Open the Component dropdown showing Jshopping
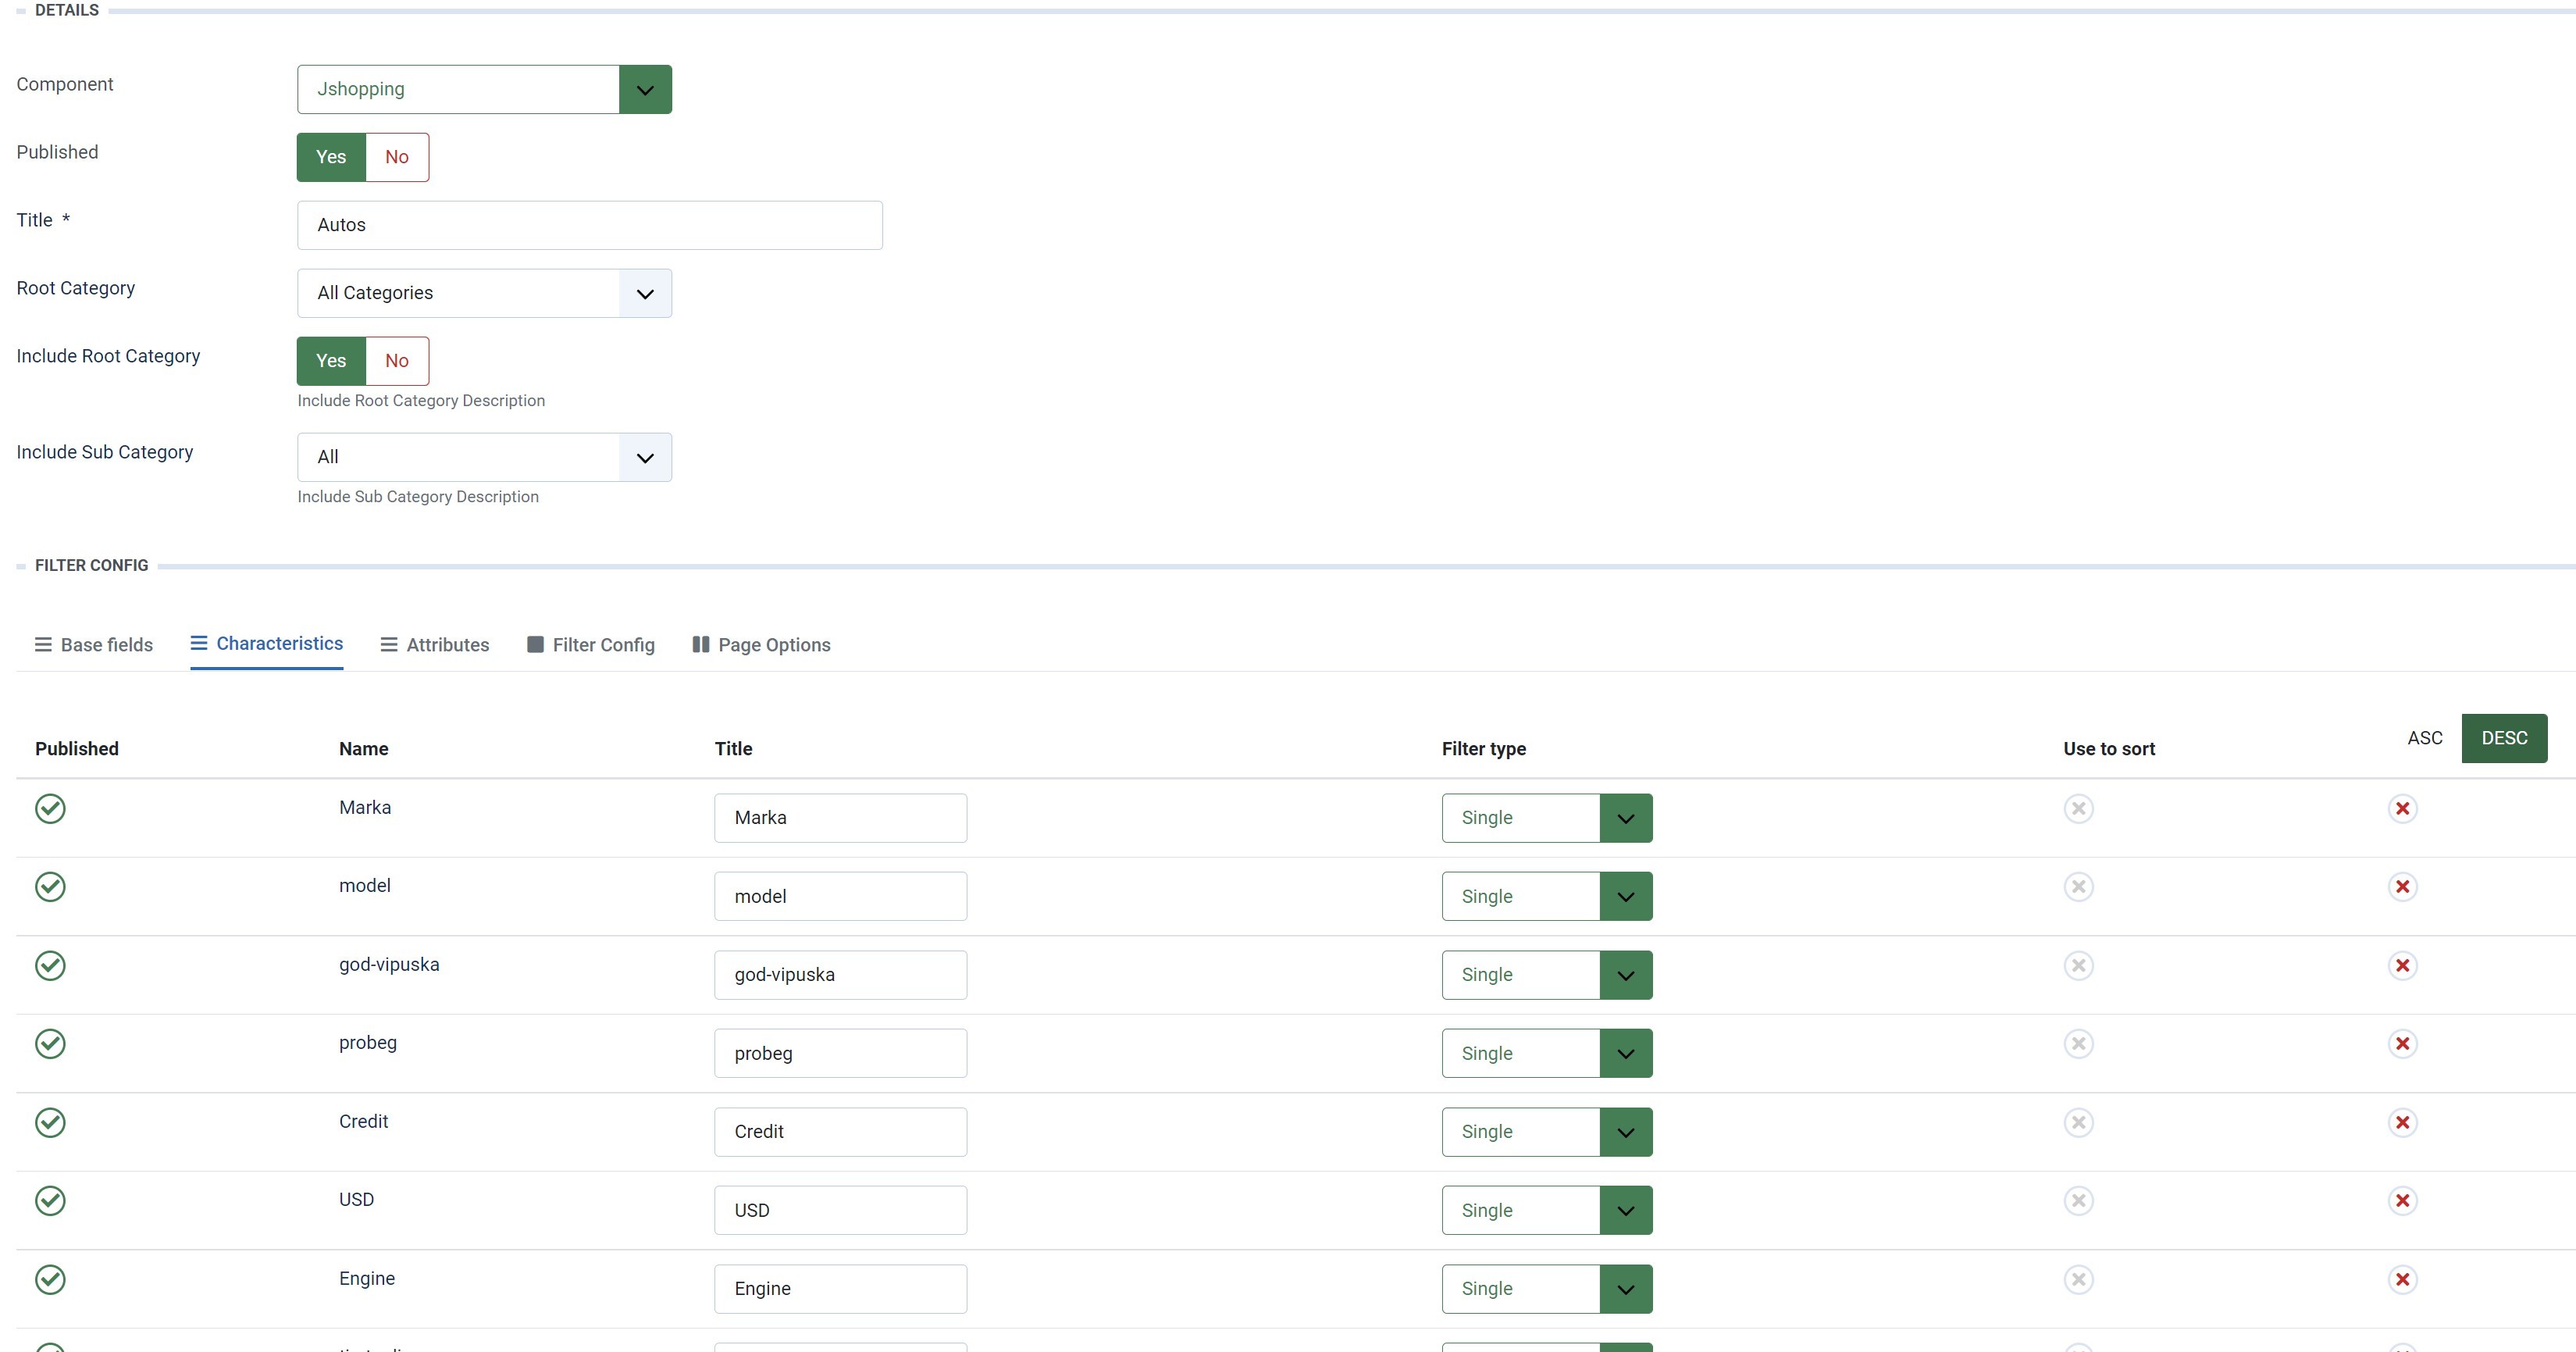The image size is (2576, 1352). [x=484, y=89]
